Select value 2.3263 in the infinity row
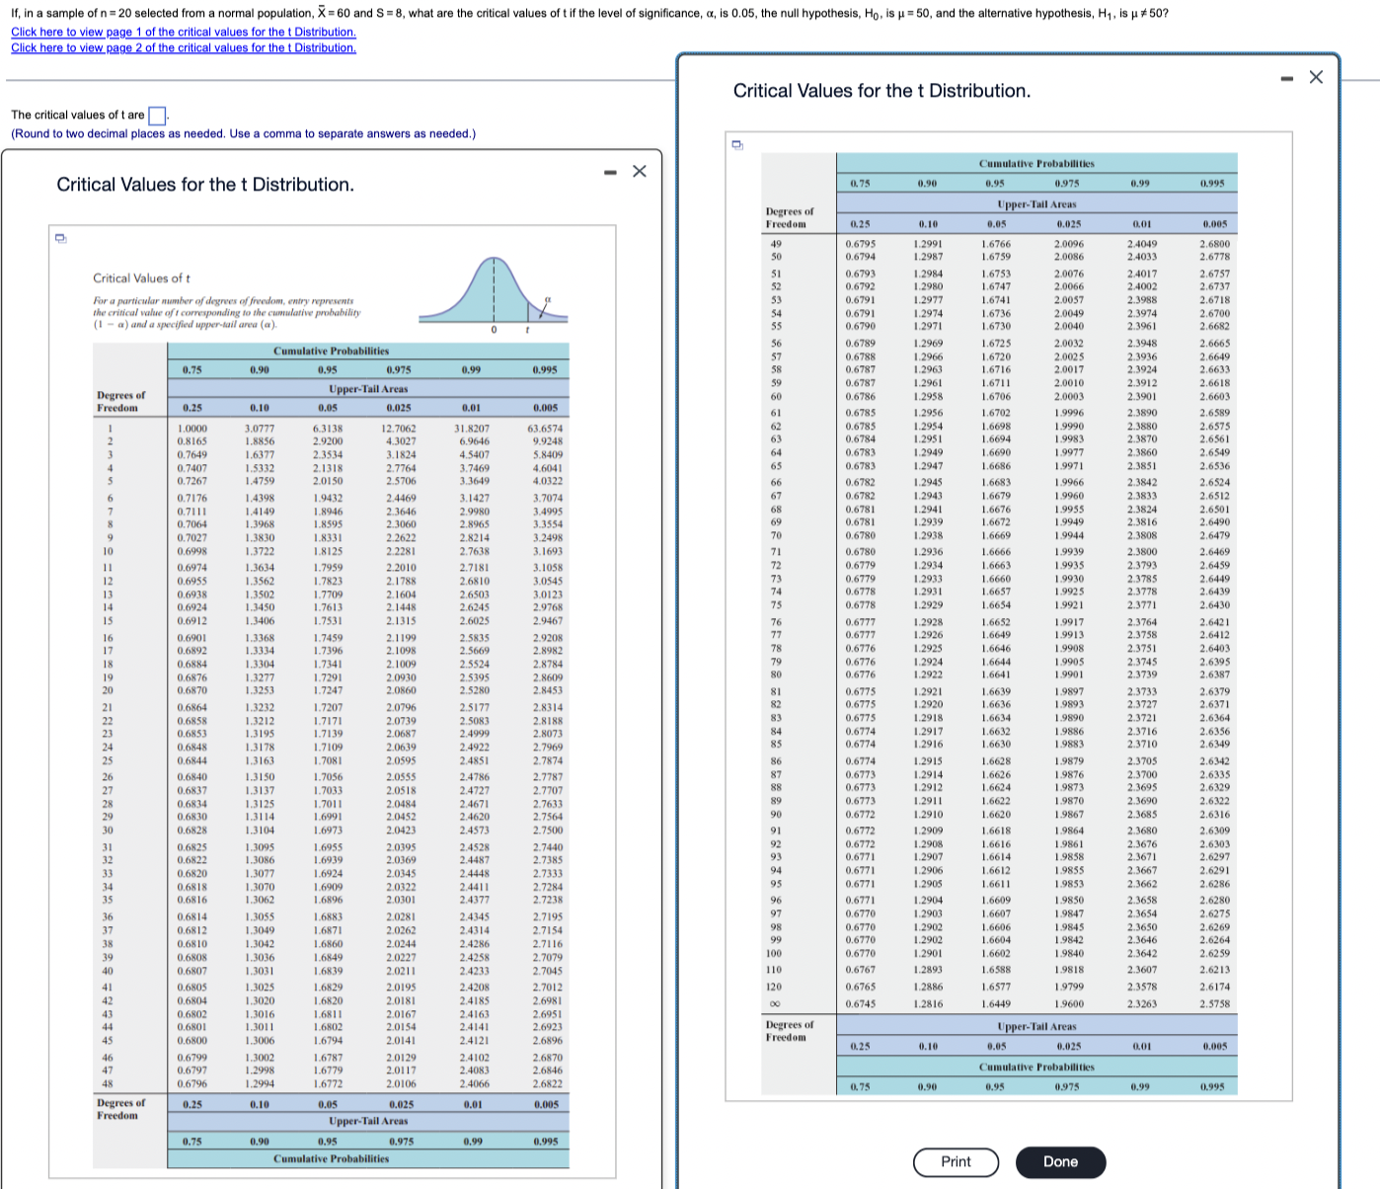 tap(1143, 1003)
